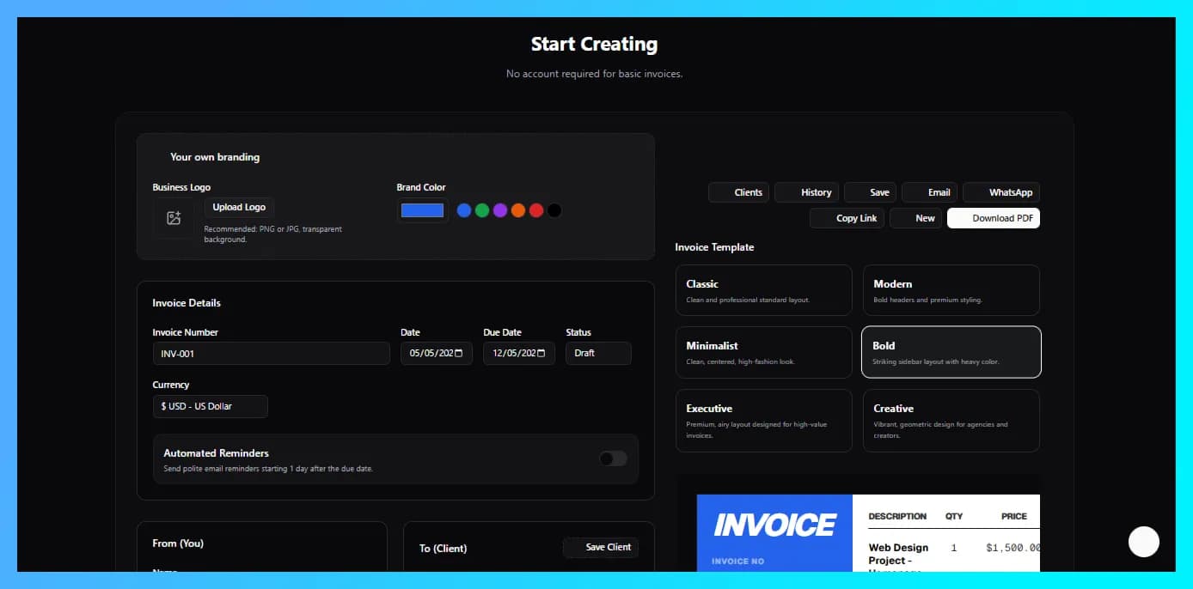Click the invoice preview thumbnail

coord(868,533)
